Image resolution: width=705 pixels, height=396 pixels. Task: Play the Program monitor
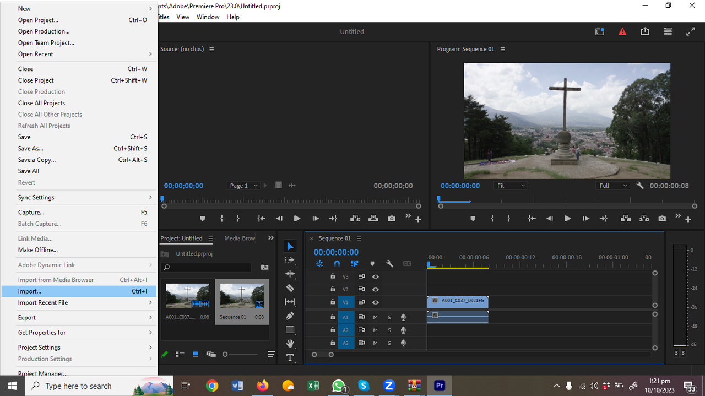click(x=567, y=219)
